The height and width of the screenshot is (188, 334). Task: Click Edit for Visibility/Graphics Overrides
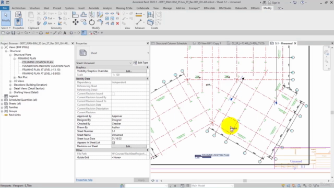pyautogui.click(x=129, y=71)
